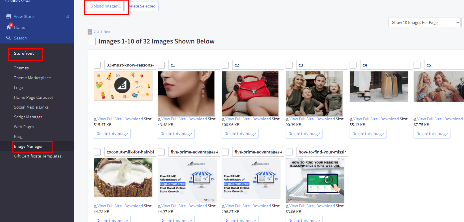This screenshot has height=222, width=464.
Task: Click the c1 name input field
Action: 194,65
